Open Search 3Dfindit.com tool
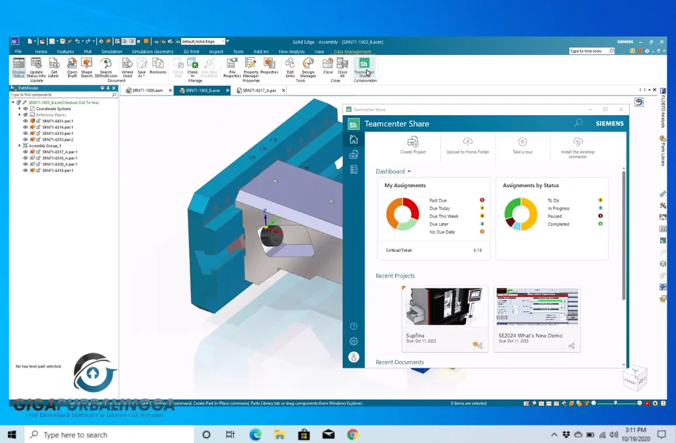 point(105,67)
